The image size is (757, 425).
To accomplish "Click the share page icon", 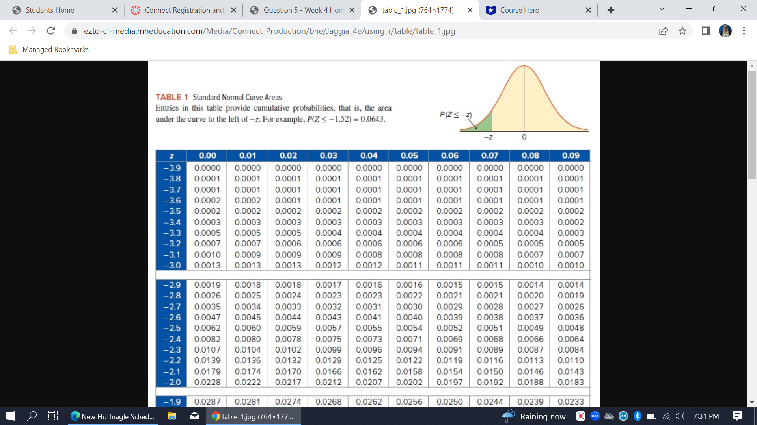I will pyautogui.click(x=664, y=31).
